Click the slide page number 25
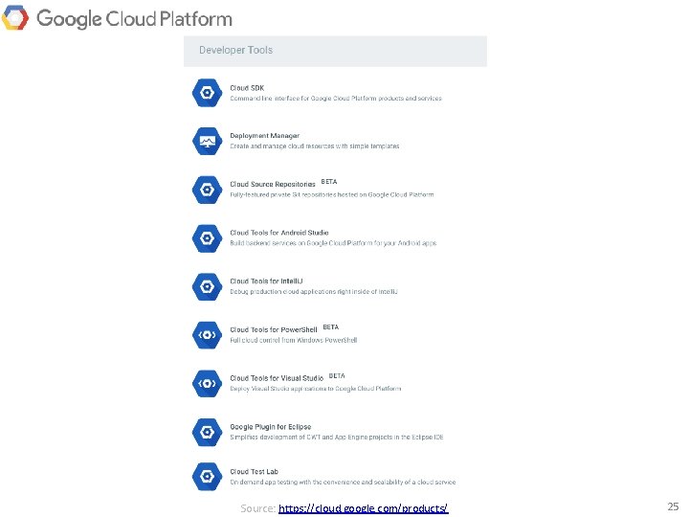 673,506
